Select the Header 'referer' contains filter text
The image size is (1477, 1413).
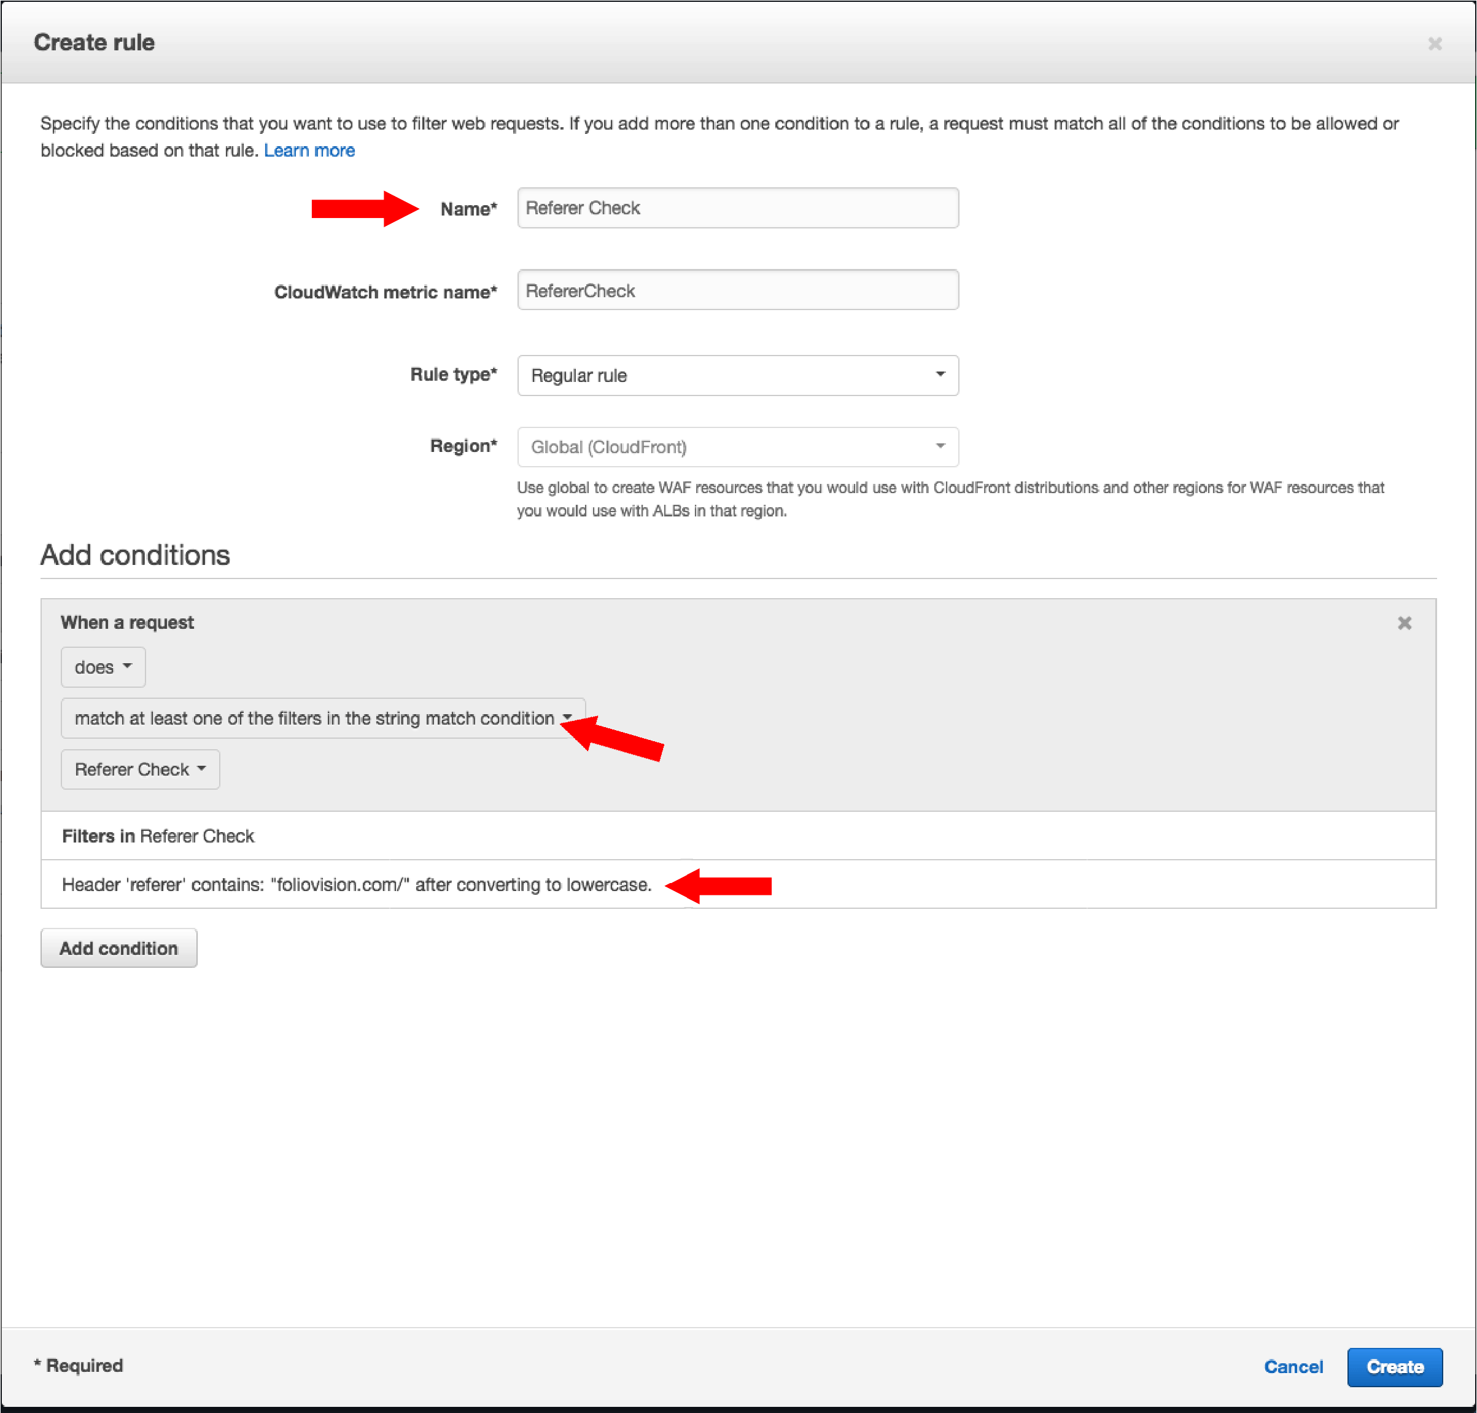(357, 884)
